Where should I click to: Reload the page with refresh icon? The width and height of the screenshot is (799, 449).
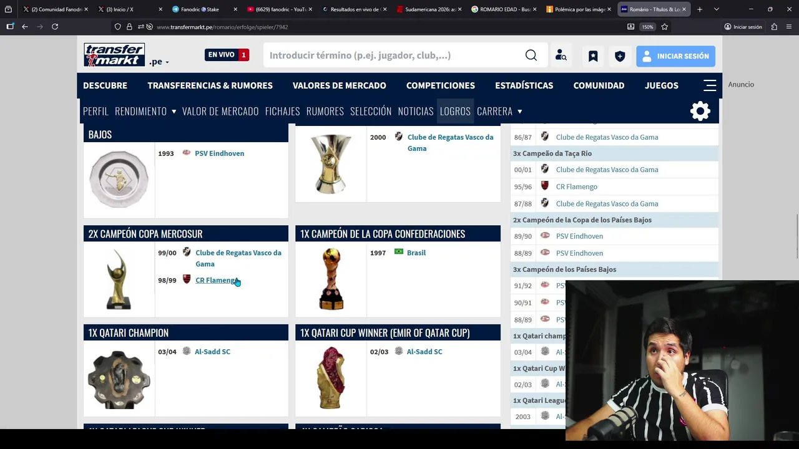tap(55, 27)
